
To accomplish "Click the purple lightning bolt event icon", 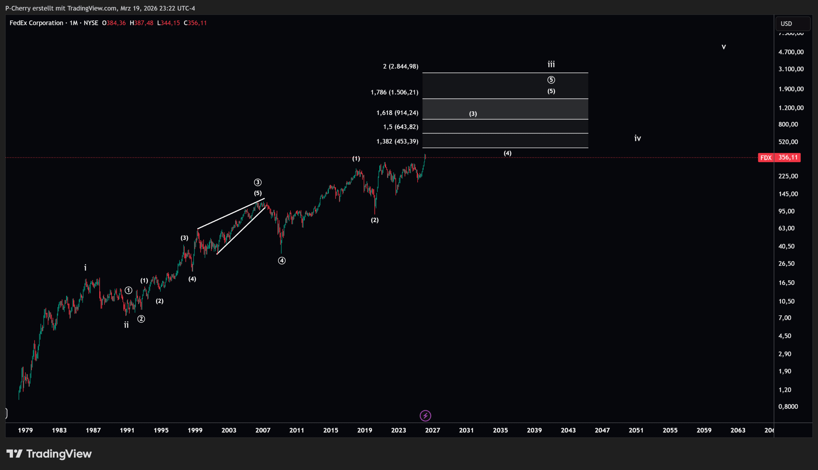I will click(x=425, y=415).
